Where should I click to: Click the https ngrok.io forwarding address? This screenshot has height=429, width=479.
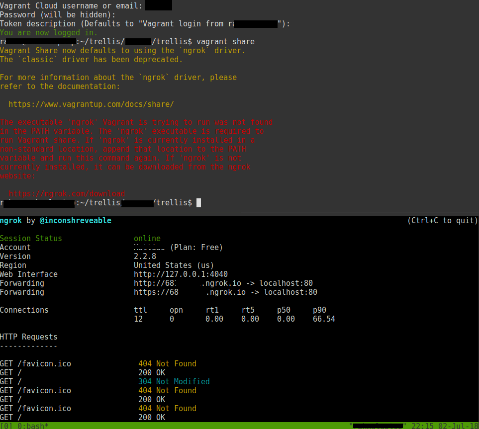[x=190, y=292]
